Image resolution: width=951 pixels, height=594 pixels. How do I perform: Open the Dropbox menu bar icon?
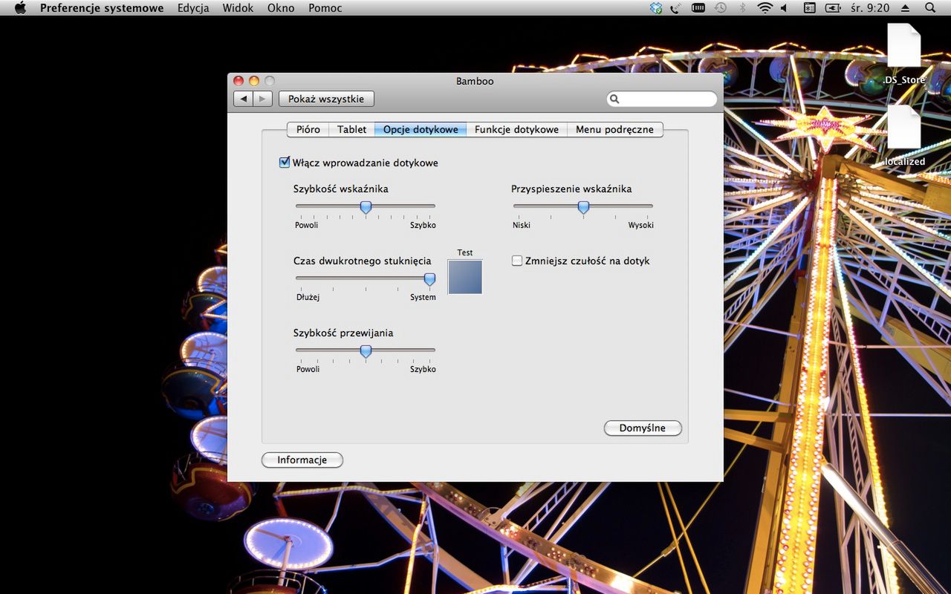pyautogui.click(x=655, y=8)
